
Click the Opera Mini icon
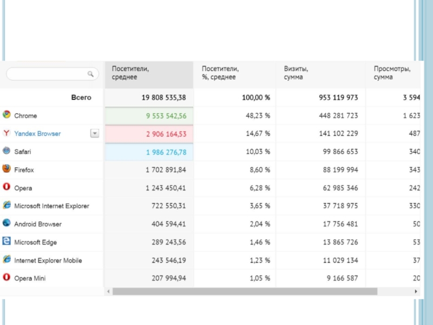click(x=6, y=277)
